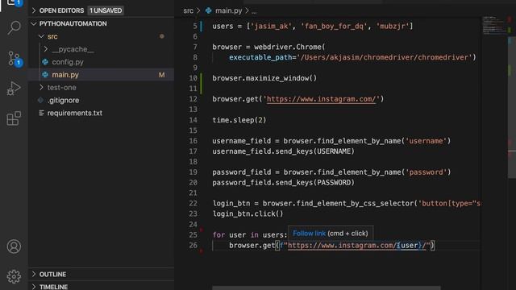Screen dimensions: 516x290
Task: Click the 'password' string on line 19
Action: [x=426, y=172]
